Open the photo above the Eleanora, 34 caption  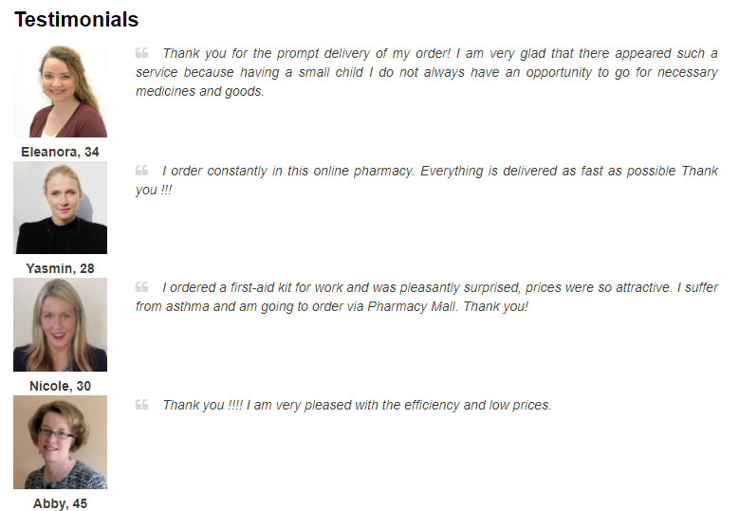(61, 91)
